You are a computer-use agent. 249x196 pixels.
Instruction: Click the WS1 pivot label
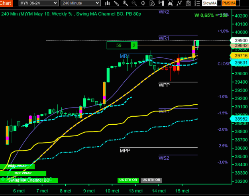[164, 112]
